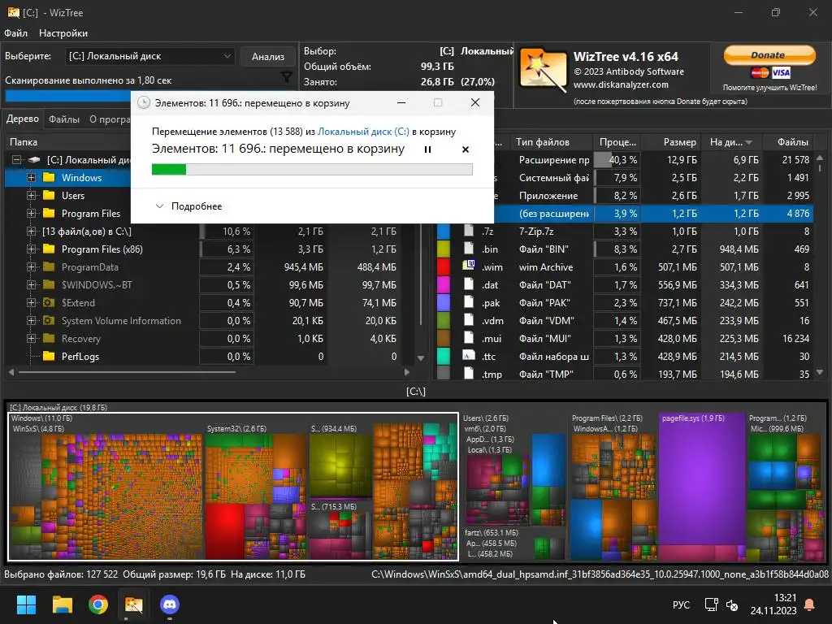Click the Donate button
This screenshot has width=832, height=624.
[769, 54]
